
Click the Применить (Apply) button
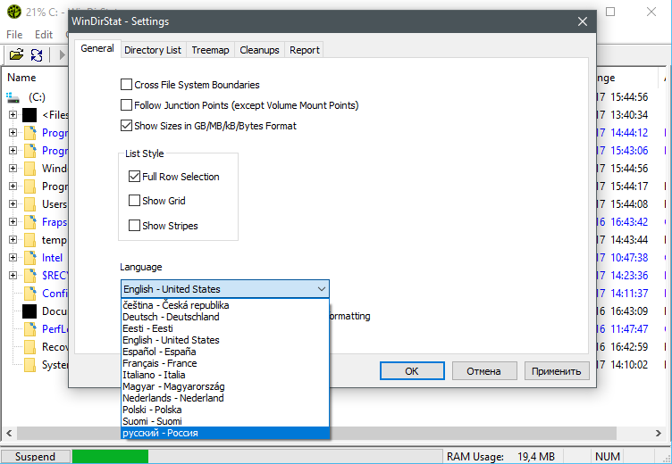point(556,370)
